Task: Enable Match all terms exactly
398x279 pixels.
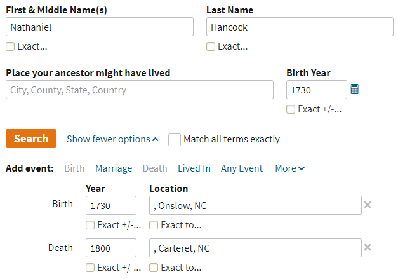Action: [175, 140]
